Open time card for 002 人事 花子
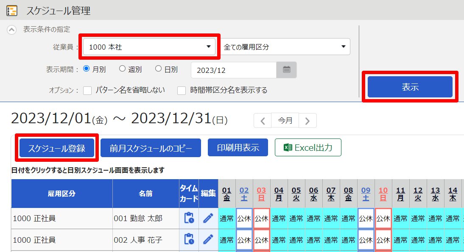 [189, 239]
